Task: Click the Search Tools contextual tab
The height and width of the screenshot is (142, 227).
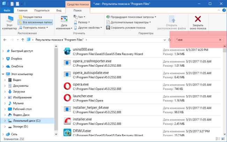Action: coord(78,4)
